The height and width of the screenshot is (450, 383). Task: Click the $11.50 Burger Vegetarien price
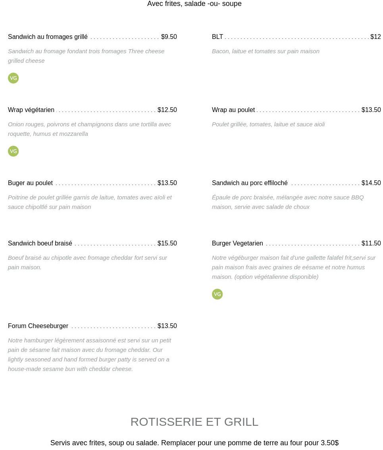pyautogui.click(x=371, y=243)
